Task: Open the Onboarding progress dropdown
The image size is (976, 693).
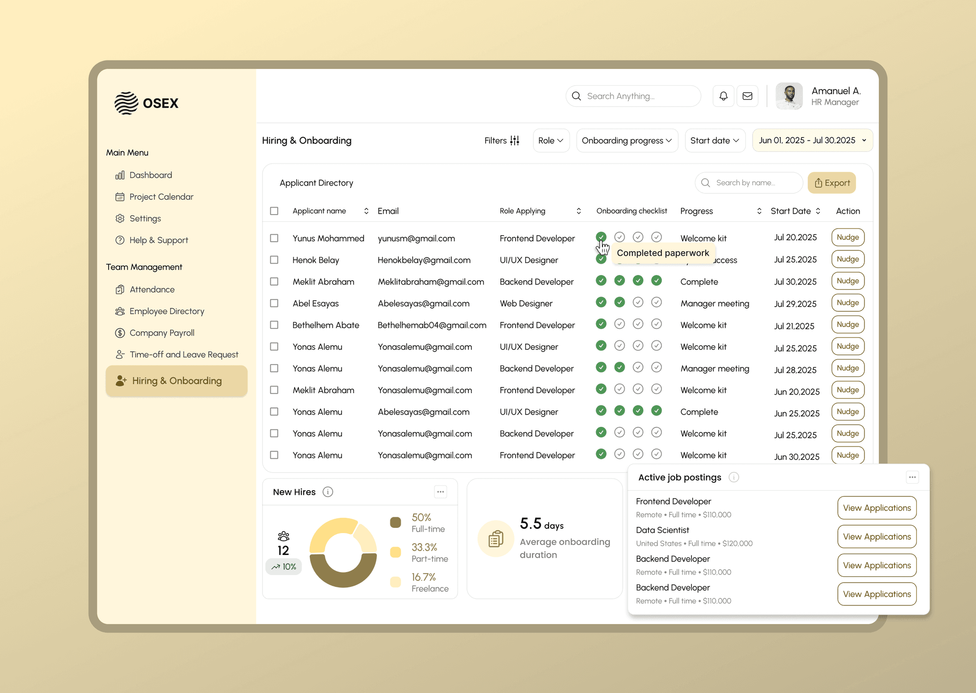Action: (x=627, y=140)
